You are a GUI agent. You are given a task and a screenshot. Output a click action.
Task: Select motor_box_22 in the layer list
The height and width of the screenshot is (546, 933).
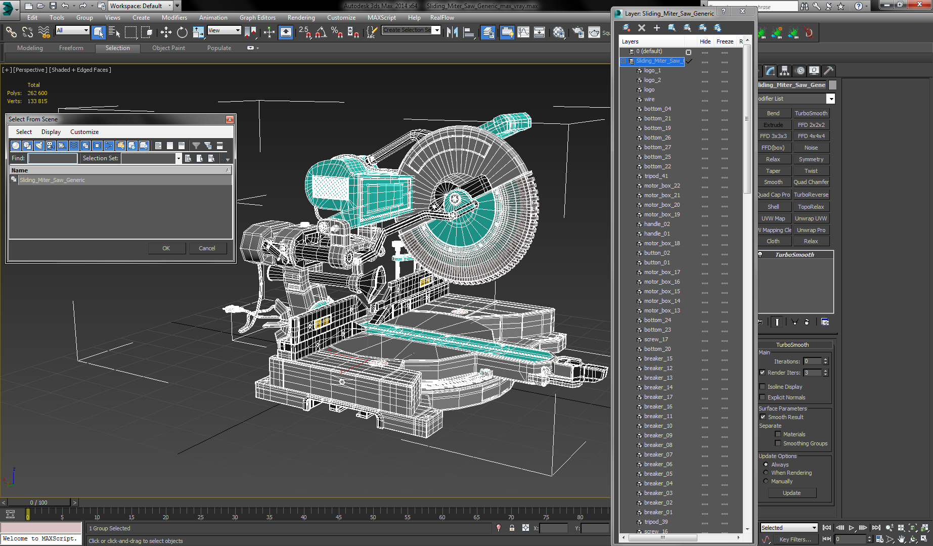tap(661, 186)
